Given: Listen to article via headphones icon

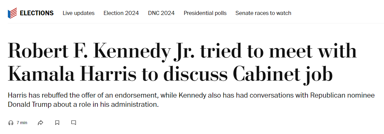Looking at the screenshot, I should pos(11,123).
